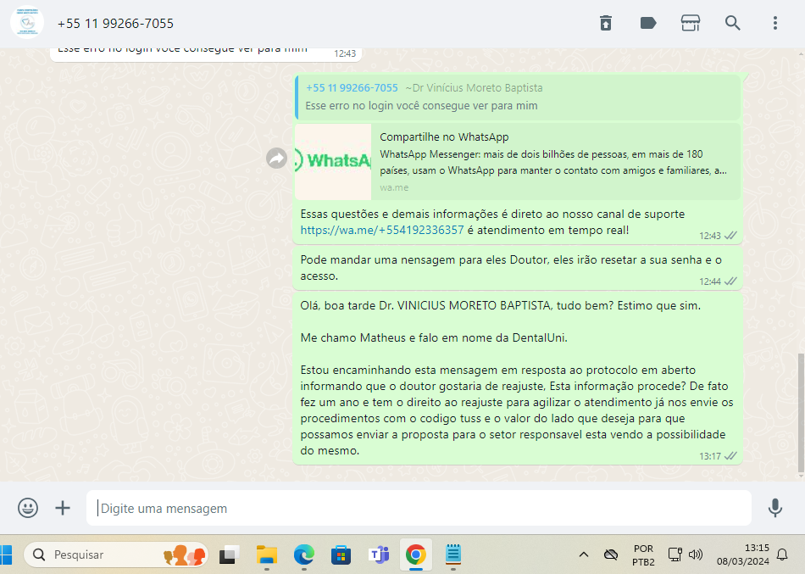Click the message starting Pode mandar uma nensagem
805x574 pixels.
518,268
